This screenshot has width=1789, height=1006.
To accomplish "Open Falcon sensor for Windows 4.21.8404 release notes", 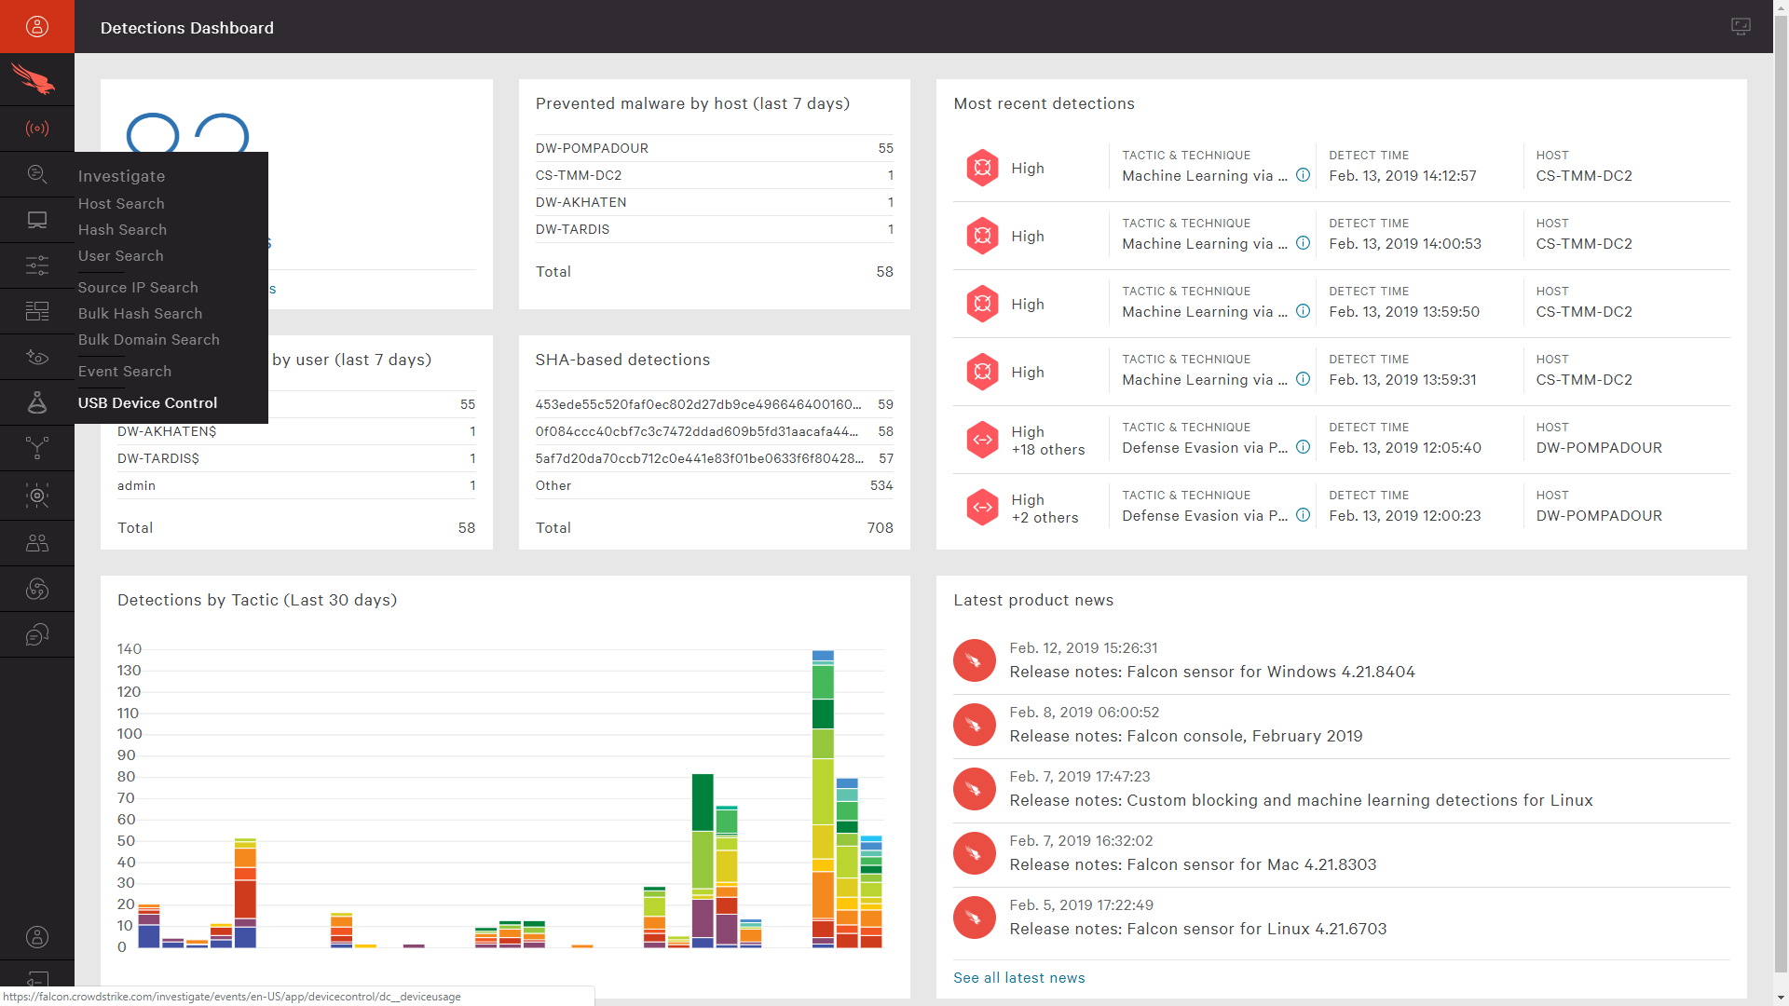I will 1211,673.
